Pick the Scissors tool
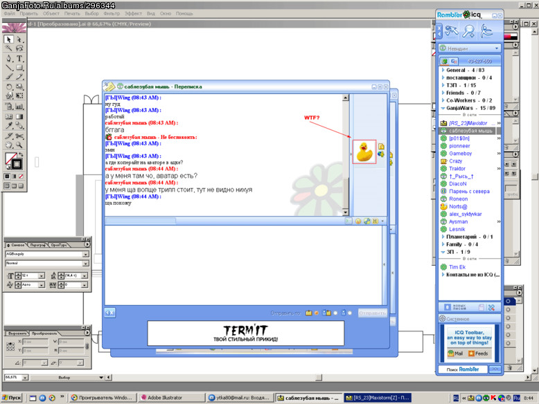The width and height of the screenshot is (539, 404). point(19,136)
